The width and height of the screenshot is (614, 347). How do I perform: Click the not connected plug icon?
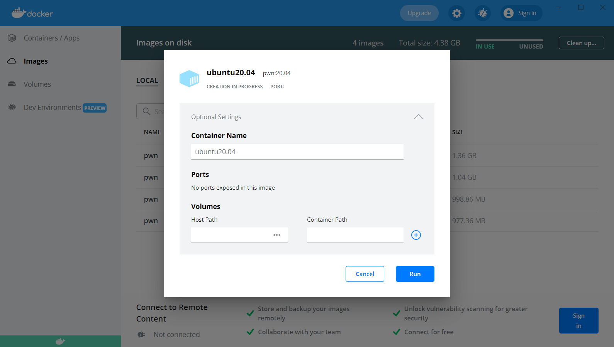142,334
